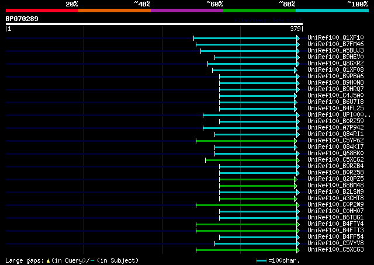374x265 pixels.
Task: Select the UniRef100_B0RZ59 label
Action: click(335, 121)
